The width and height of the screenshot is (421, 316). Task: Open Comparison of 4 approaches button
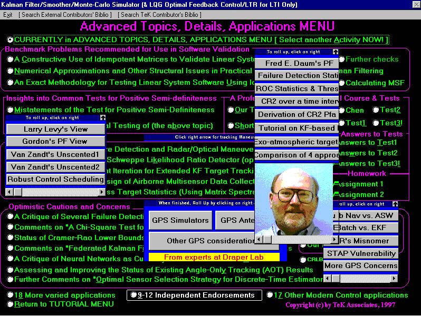tap(296, 155)
